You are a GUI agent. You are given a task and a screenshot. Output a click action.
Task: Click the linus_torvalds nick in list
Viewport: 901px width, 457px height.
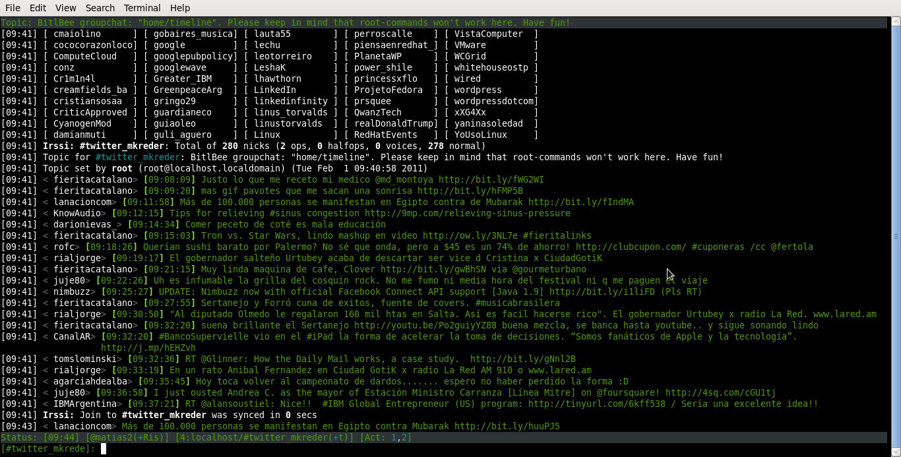[290, 112]
